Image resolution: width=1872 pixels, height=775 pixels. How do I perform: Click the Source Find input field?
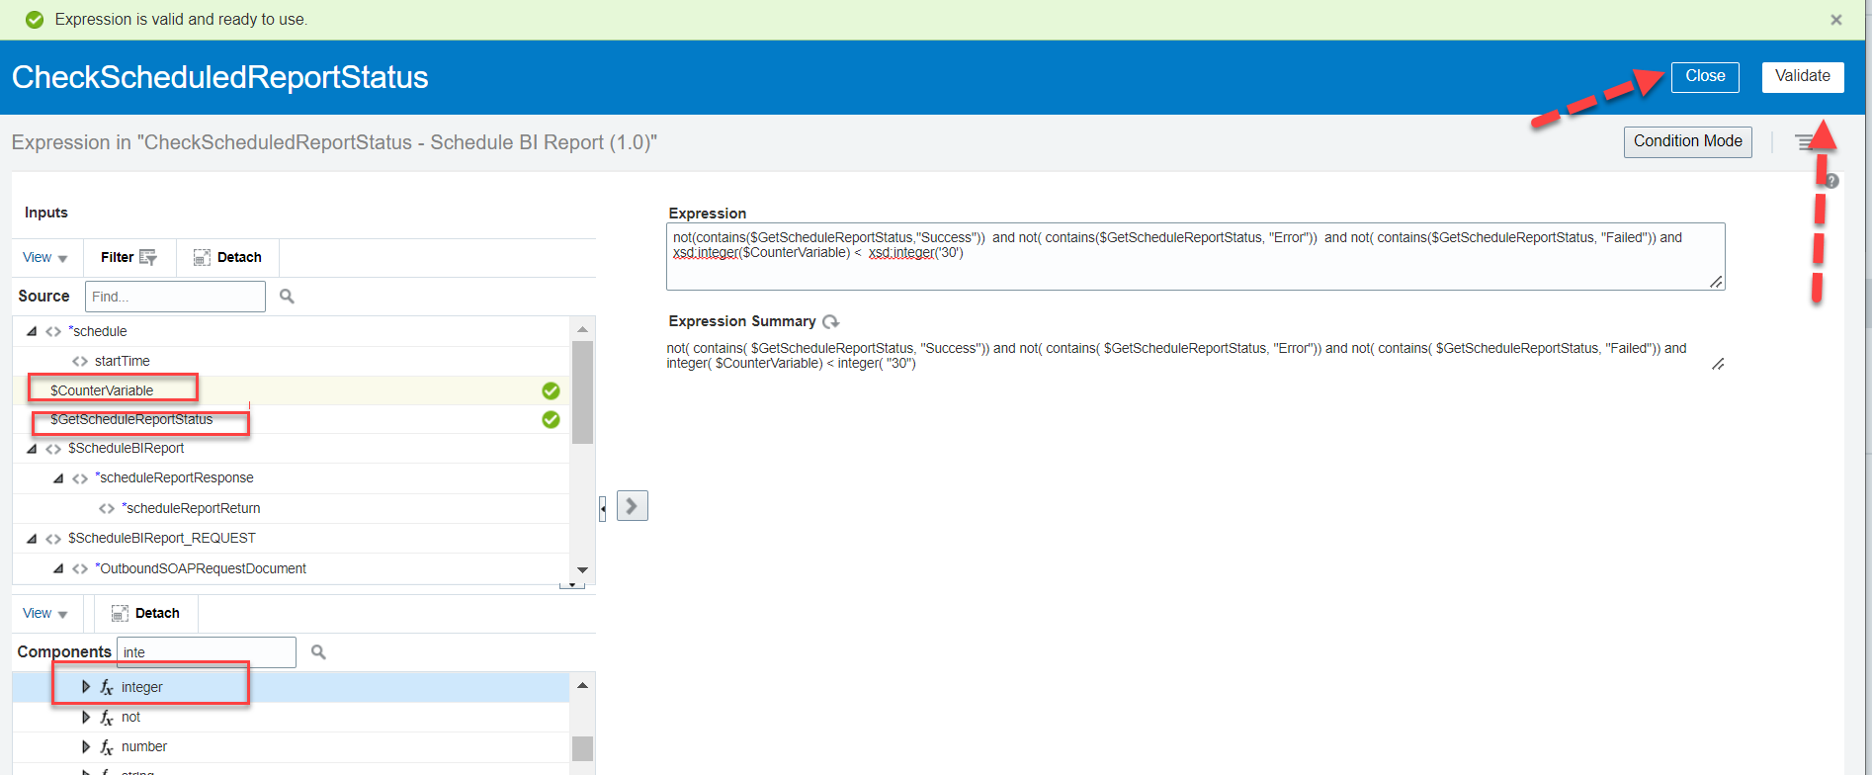pyautogui.click(x=175, y=297)
